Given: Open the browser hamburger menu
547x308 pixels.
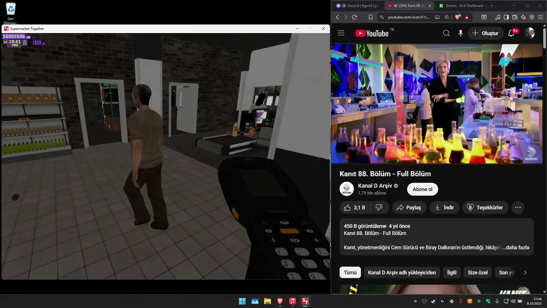Looking at the screenshot, I should (x=541, y=17).
